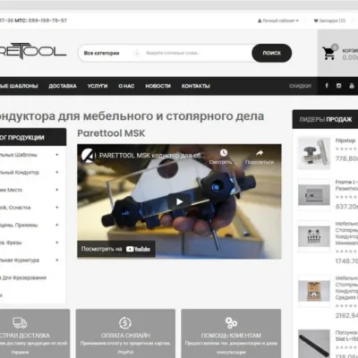Image resolution: width=358 pixels, height=358 pixels.
Task: Click the ПОИСК search button
Action: tap(271, 53)
